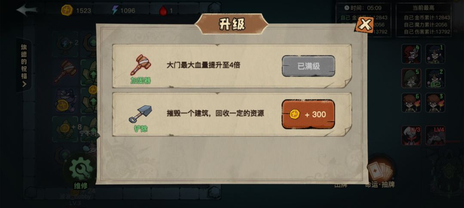This screenshot has width=464, height=208.
Task: Click the greyed-out 已满级 button
Action: (x=308, y=66)
